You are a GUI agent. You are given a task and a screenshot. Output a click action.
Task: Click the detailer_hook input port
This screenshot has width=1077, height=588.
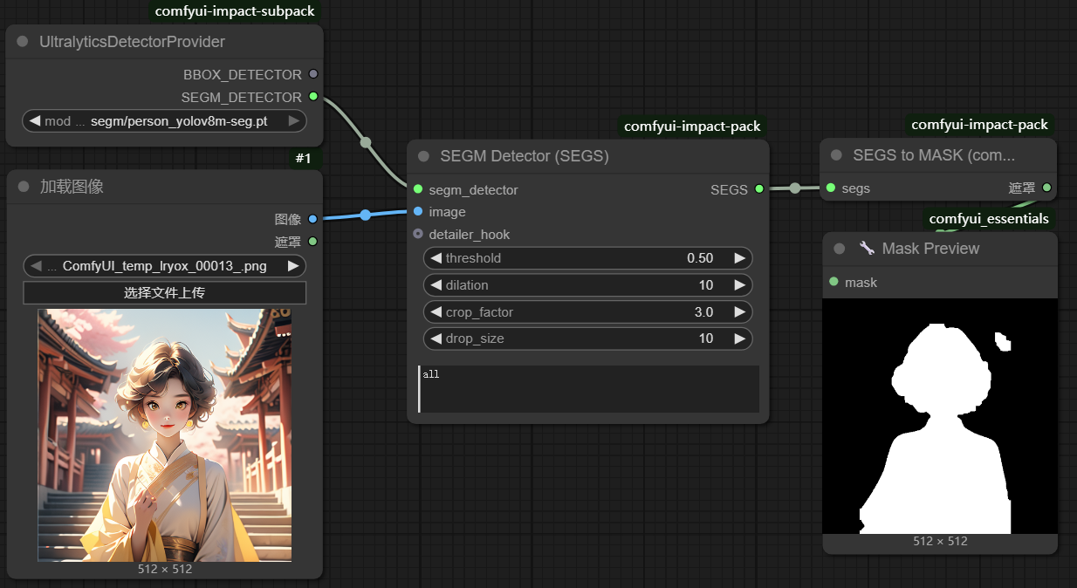[418, 235]
